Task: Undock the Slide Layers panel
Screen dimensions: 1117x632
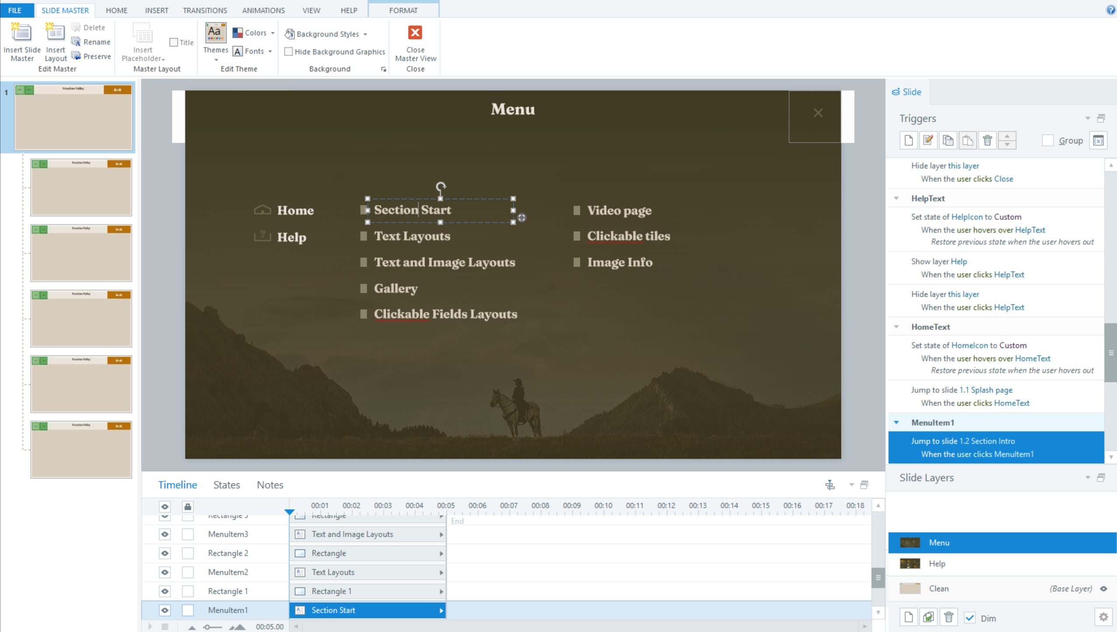Action: coord(1101,478)
